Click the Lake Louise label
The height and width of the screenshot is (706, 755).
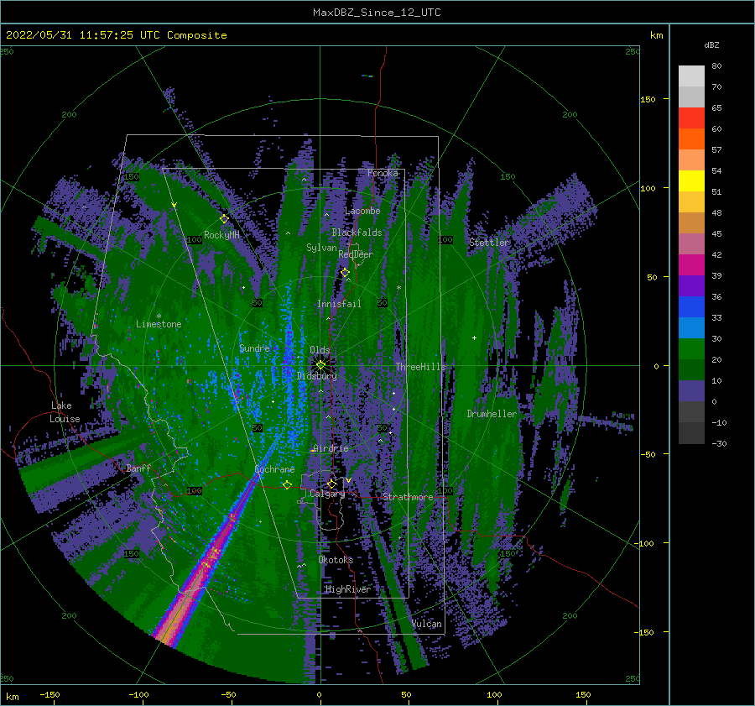(65, 412)
